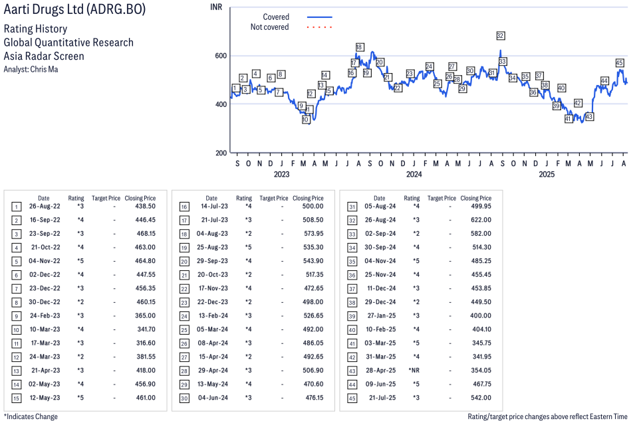The height and width of the screenshot is (421, 635).
Task: Click the 2025 year label under the chart
Action: pyautogui.click(x=547, y=174)
